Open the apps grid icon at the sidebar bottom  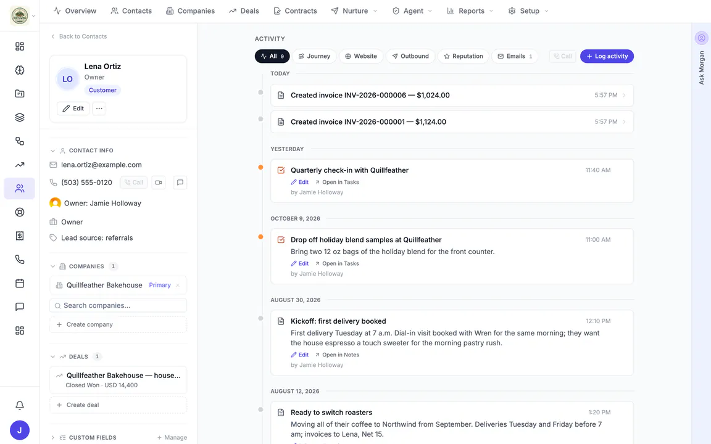pyautogui.click(x=20, y=331)
